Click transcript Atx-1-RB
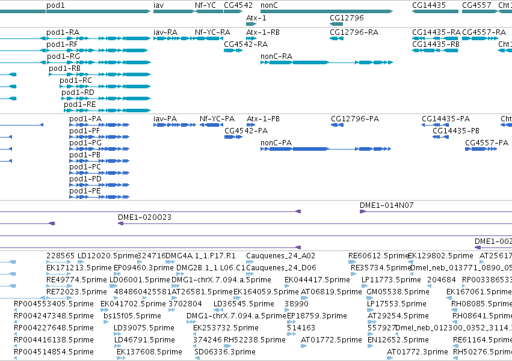Screen dimensions: 512x361 tap(263, 32)
